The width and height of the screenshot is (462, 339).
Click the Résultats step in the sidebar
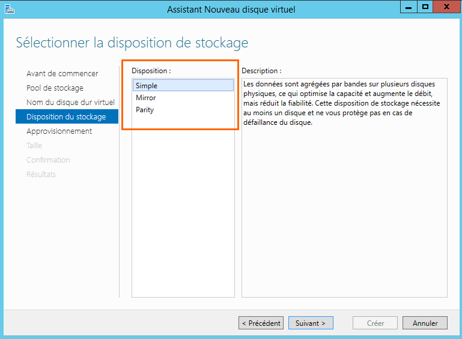click(x=41, y=175)
